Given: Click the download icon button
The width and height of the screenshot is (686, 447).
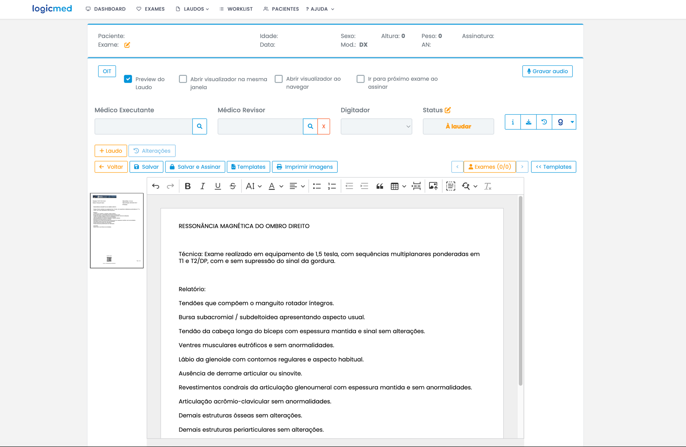Looking at the screenshot, I should point(528,122).
